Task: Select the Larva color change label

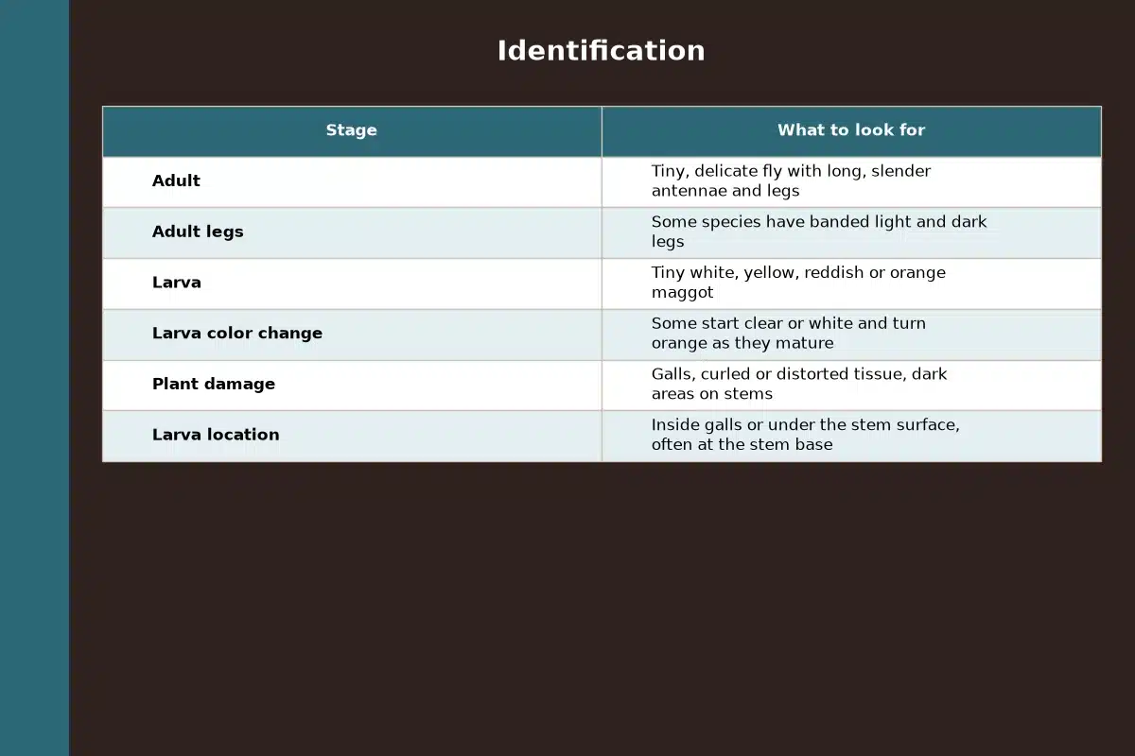Action: click(x=237, y=334)
